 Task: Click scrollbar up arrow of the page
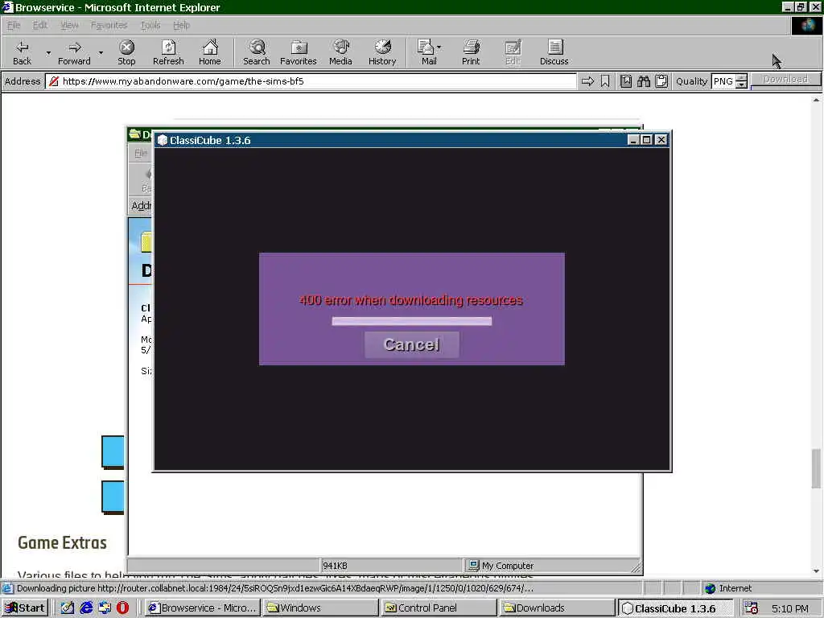816,99
